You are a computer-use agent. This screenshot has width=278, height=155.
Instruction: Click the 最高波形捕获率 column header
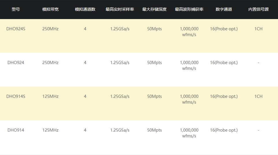[x=189, y=9]
